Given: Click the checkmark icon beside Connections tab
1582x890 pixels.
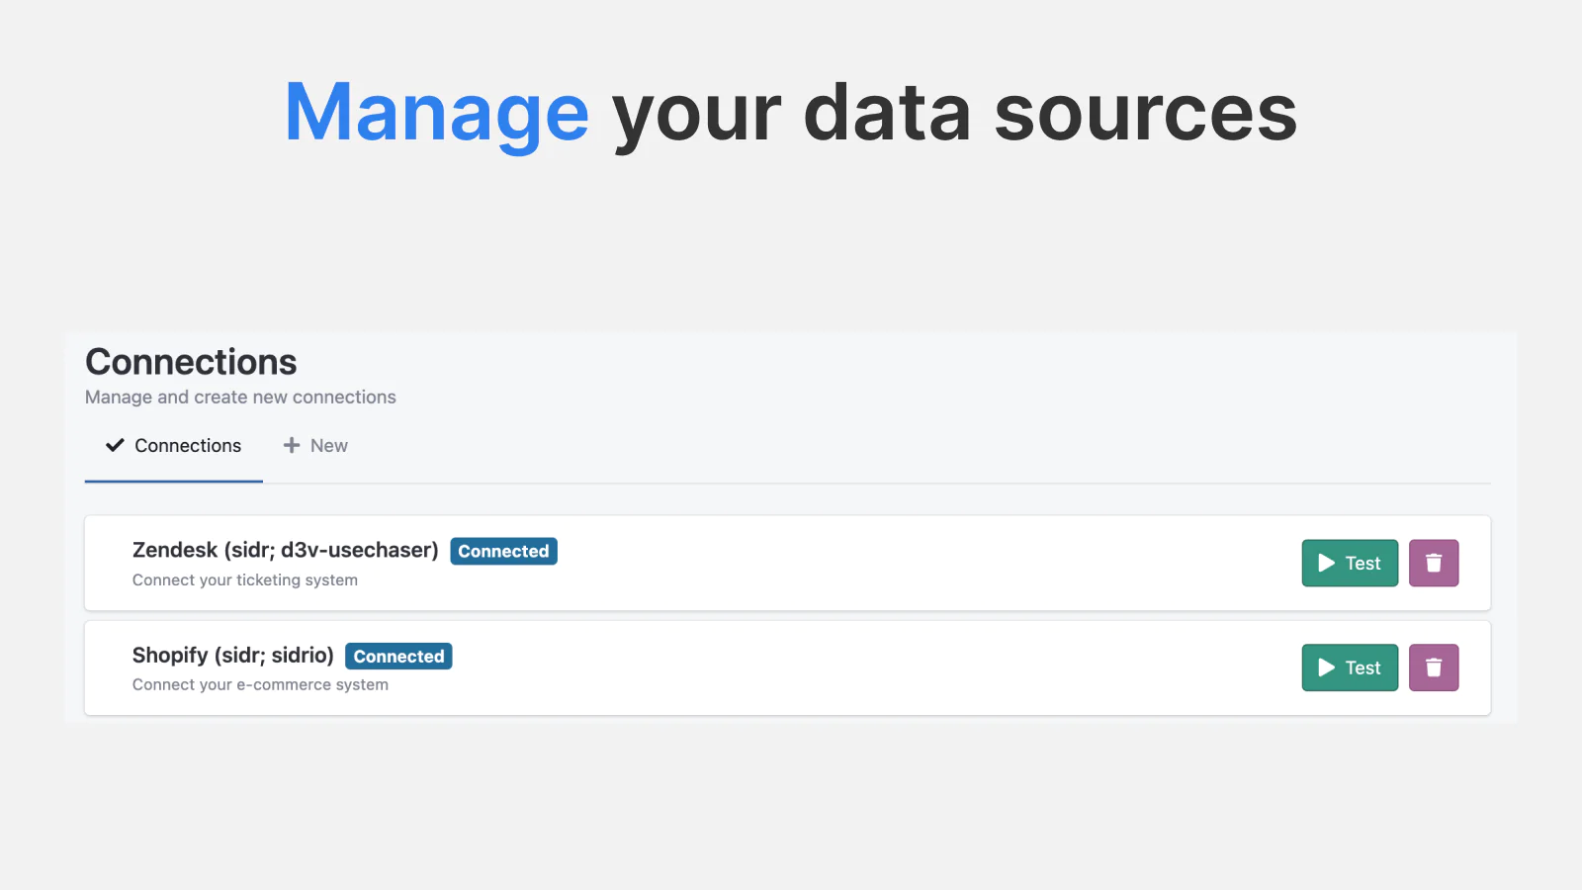Looking at the screenshot, I should tap(115, 445).
